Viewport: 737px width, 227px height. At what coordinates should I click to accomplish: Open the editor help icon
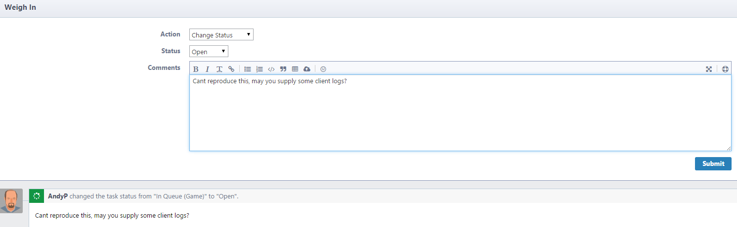point(725,69)
